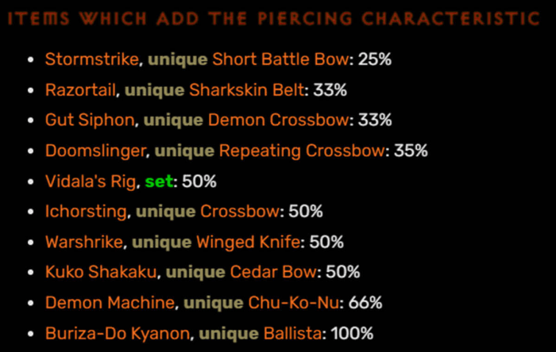
Task: Open the Kuko Shakaku link
Action: pos(101,272)
